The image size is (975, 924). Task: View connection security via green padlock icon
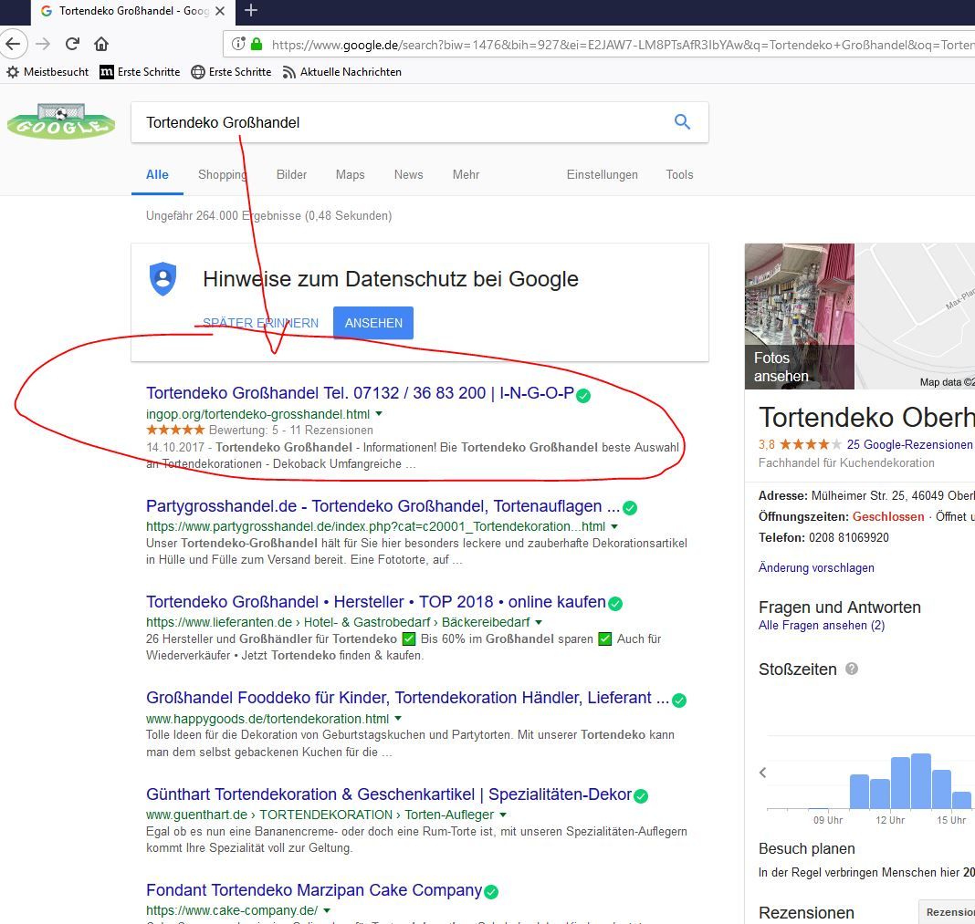pyautogui.click(x=257, y=44)
